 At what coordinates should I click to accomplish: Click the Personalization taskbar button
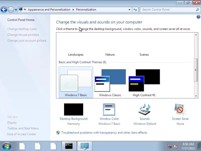point(85,146)
